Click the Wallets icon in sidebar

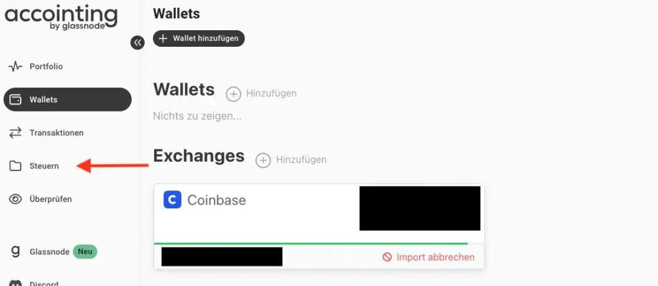point(15,100)
